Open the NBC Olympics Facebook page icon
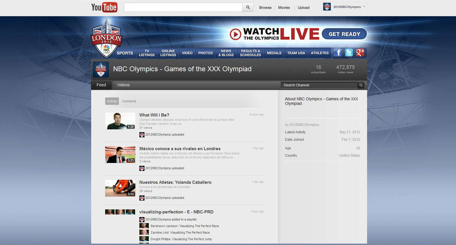The image size is (456, 245). point(338,53)
